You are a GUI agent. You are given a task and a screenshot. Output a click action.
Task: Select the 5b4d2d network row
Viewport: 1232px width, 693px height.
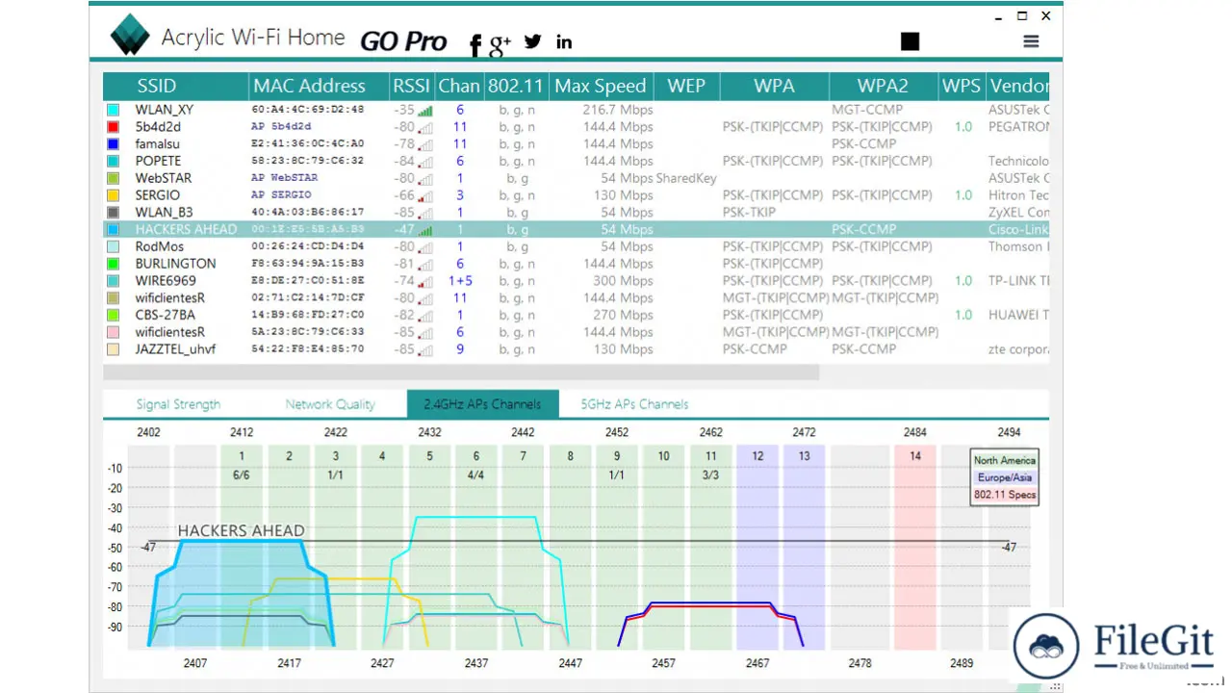[x=576, y=127]
